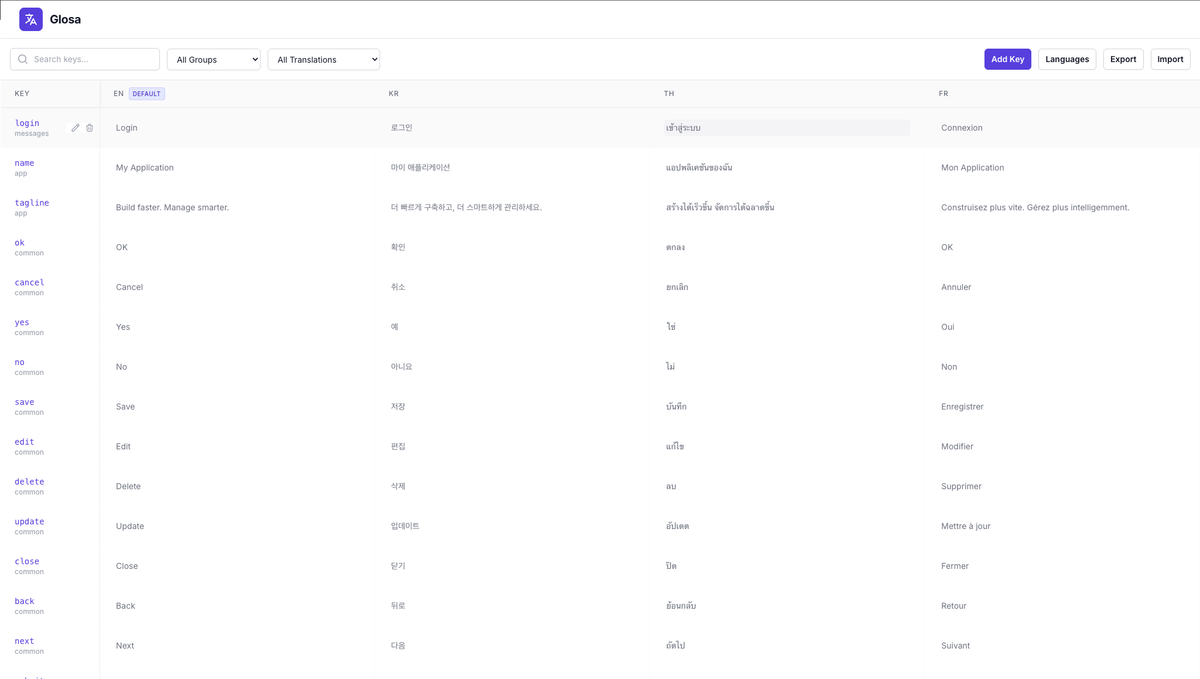Click the KR column header
Image resolution: width=1200 pixels, height=679 pixels.
coord(392,93)
